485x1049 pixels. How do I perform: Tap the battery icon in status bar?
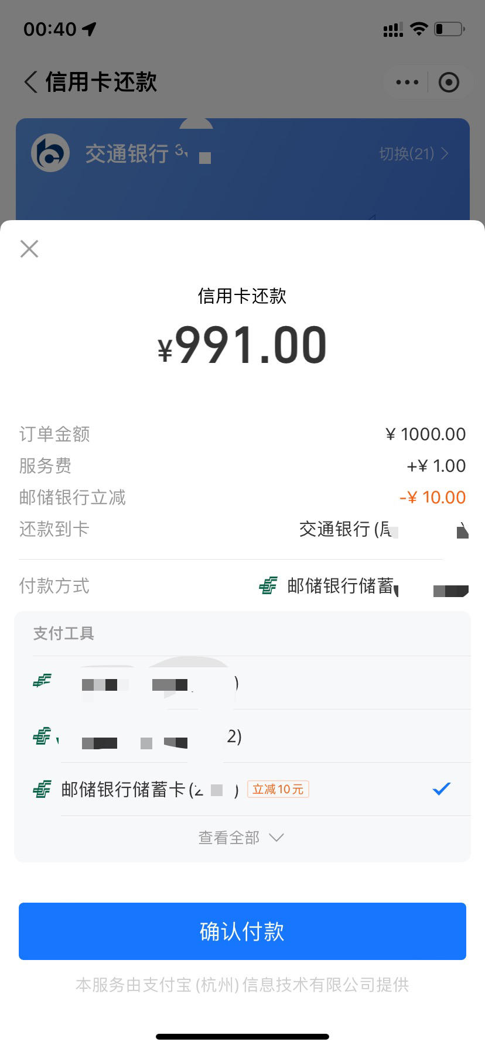(x=449, y=29)
